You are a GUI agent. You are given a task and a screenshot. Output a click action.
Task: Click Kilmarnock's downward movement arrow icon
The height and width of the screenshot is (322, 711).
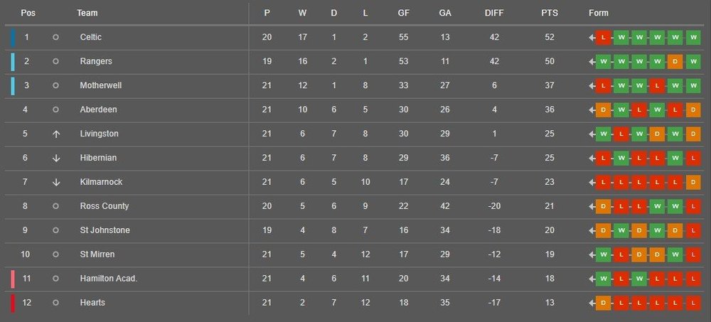55,182
